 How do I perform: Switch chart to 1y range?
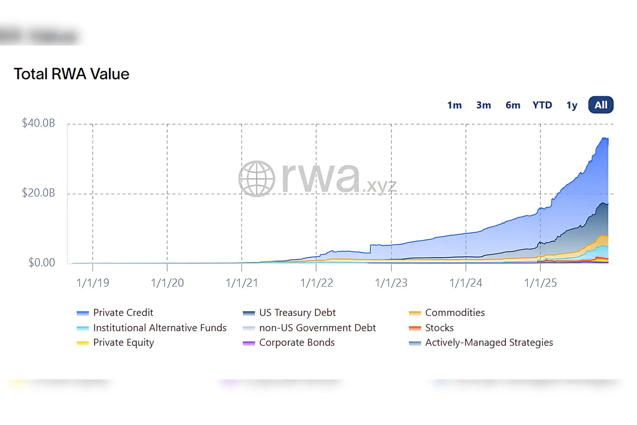point(572,105)
